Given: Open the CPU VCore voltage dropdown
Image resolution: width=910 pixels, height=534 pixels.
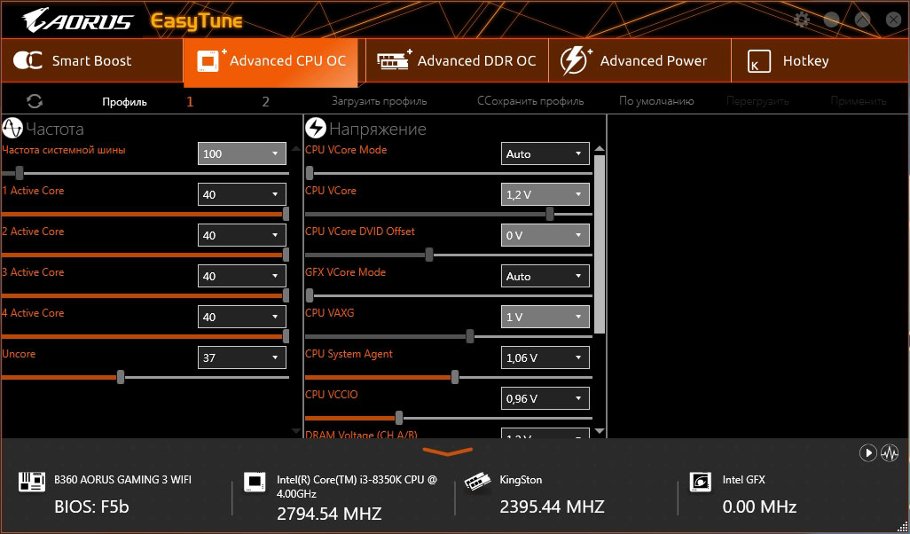Looking at the screenshot, I should click(545, 194).
